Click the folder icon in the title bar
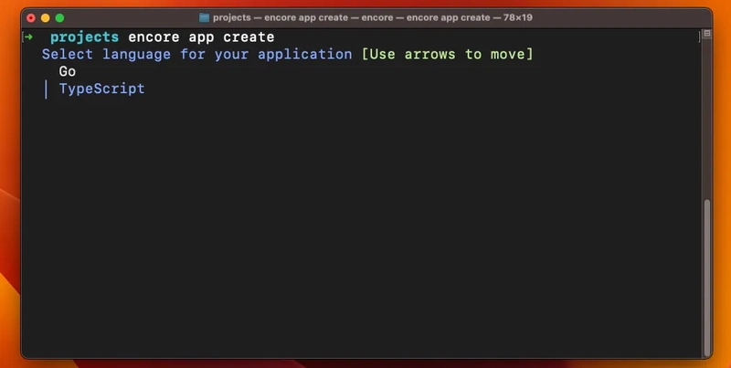731x368 pixels. 204,17
